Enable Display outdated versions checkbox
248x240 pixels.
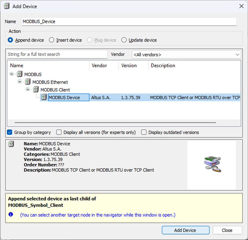144,132
